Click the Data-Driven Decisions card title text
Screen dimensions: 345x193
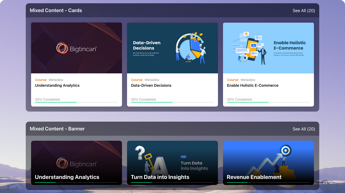[x=151, y=85]
